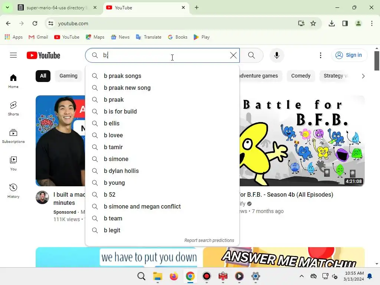This screenshot has width=380, height=285.
Task: Reload the page
Action: (35, 23)
